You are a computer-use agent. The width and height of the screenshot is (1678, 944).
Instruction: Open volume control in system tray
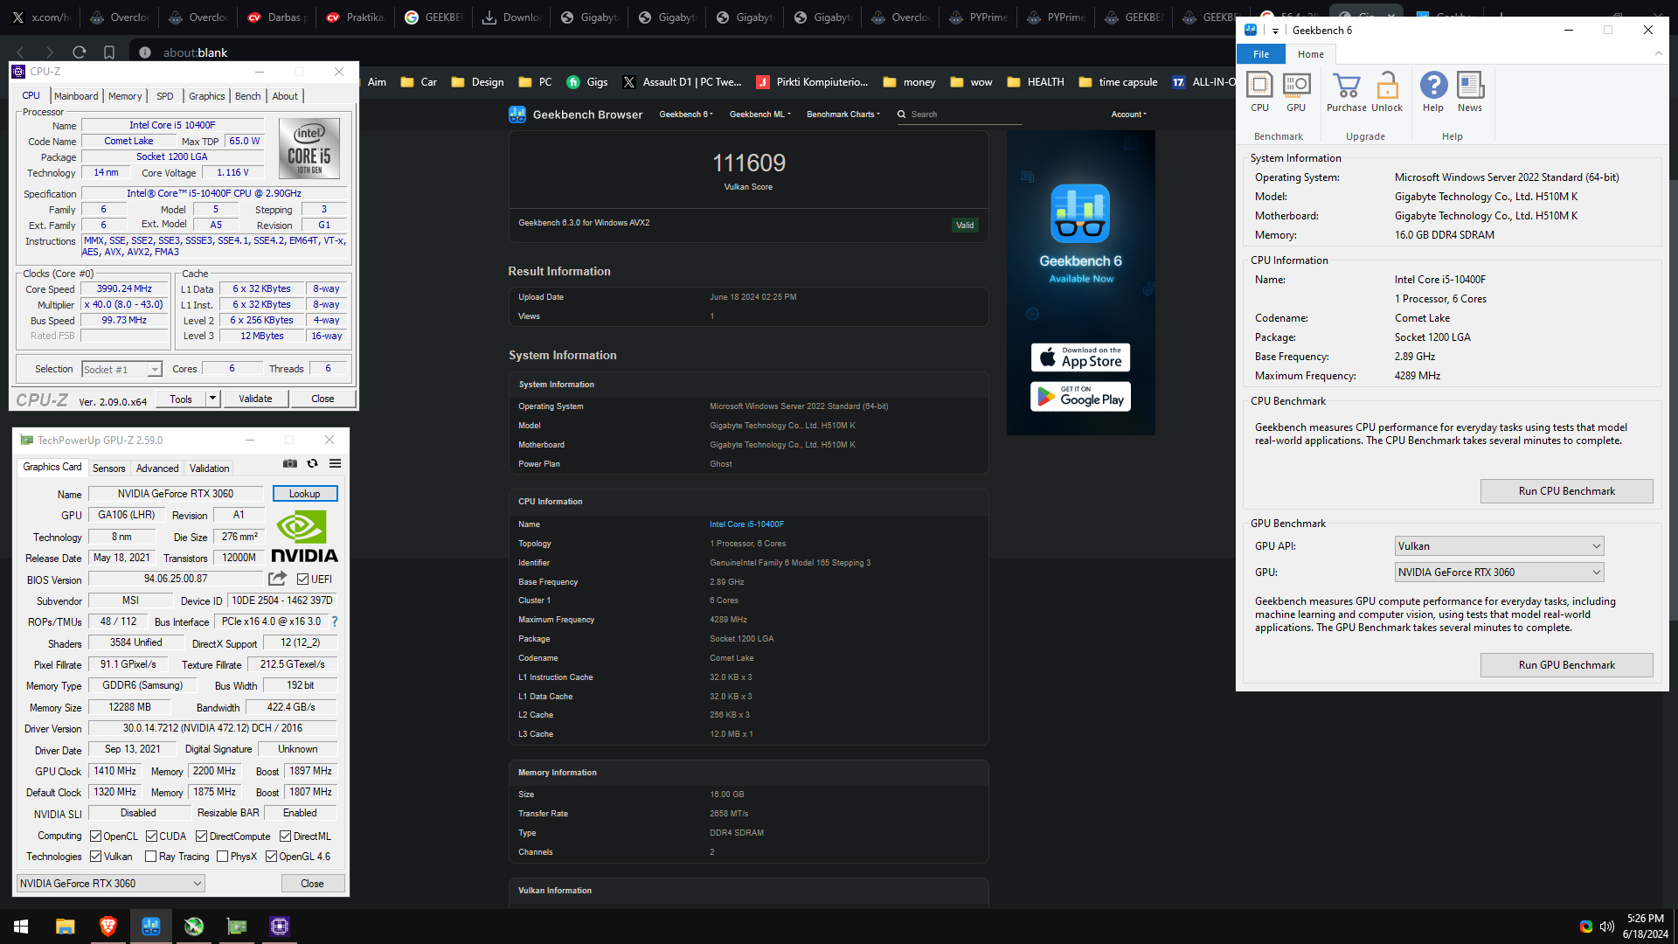[x=1606, y=927]
